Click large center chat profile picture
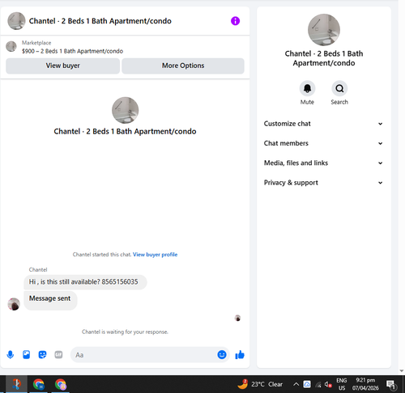Image resolution: width=405 pixels, height=393 pixels. click(x=126, y=110)
